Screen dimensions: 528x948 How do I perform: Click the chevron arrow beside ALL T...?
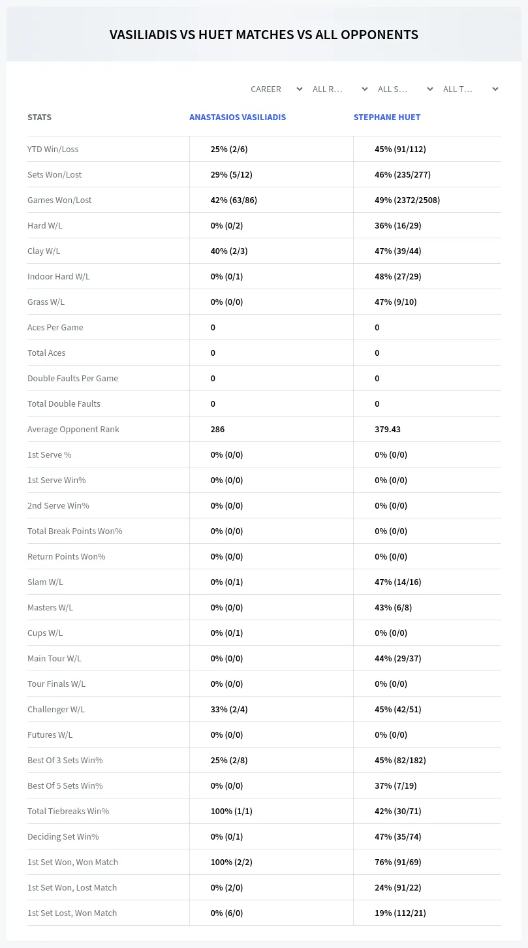pyautogui.click(x=495, y=89)
